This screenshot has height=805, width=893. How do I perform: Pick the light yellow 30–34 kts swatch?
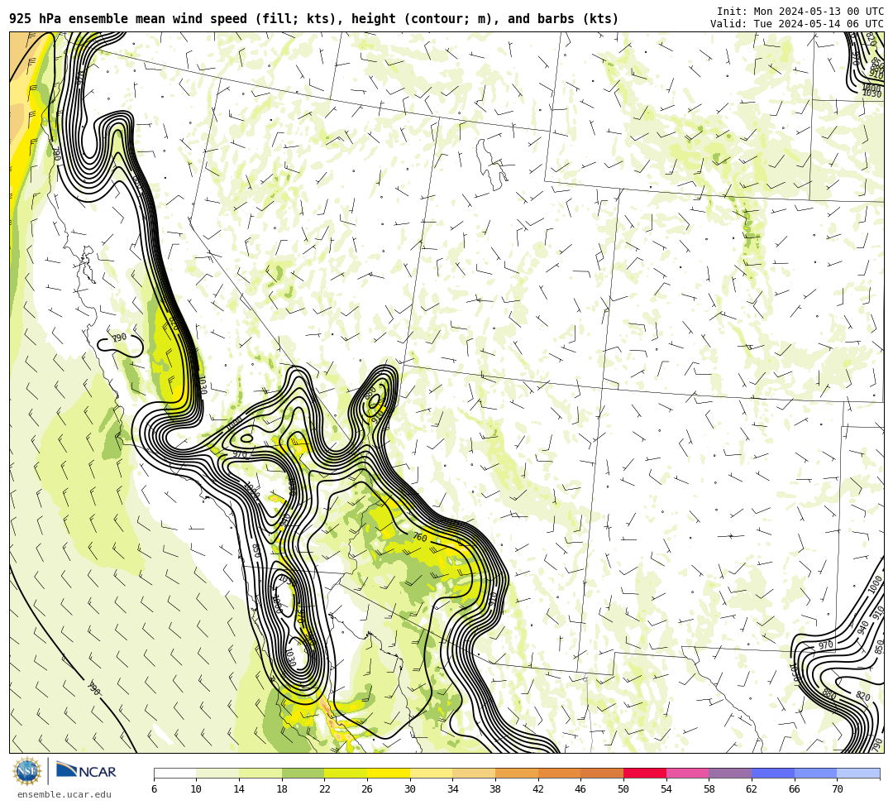click(431, 773)
